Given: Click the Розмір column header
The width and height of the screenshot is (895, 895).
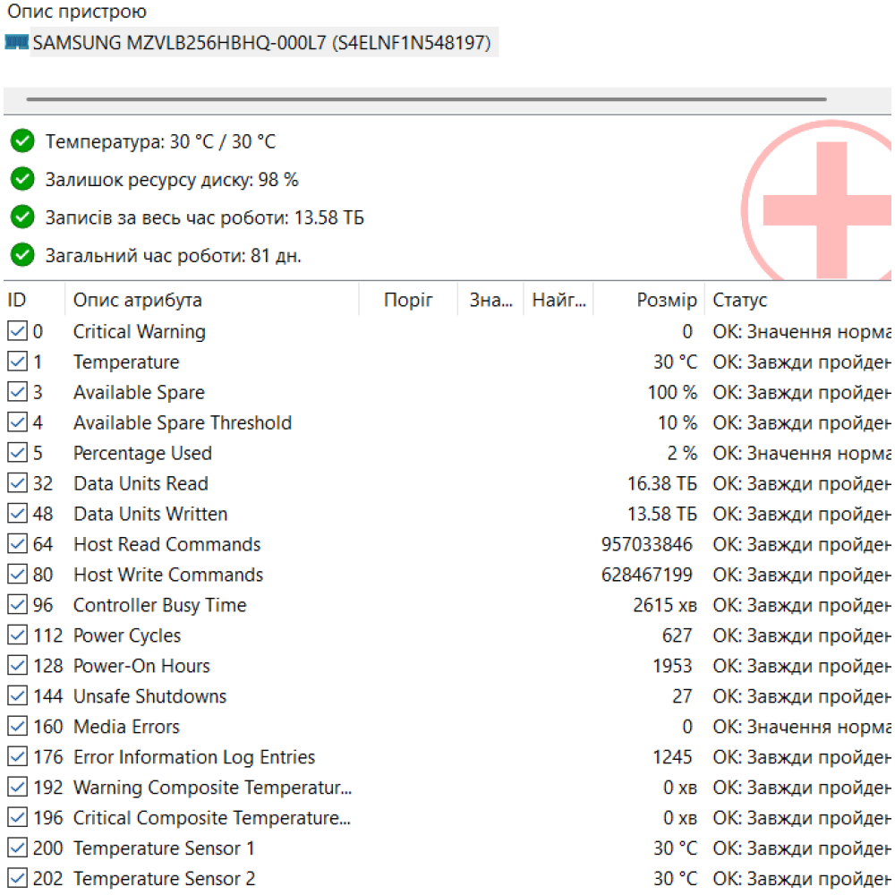Looking at the screenshot, I should 666,301.
